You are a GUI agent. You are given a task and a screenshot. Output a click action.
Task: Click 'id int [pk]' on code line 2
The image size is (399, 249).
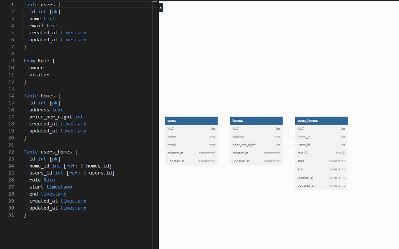coord(45,12)
